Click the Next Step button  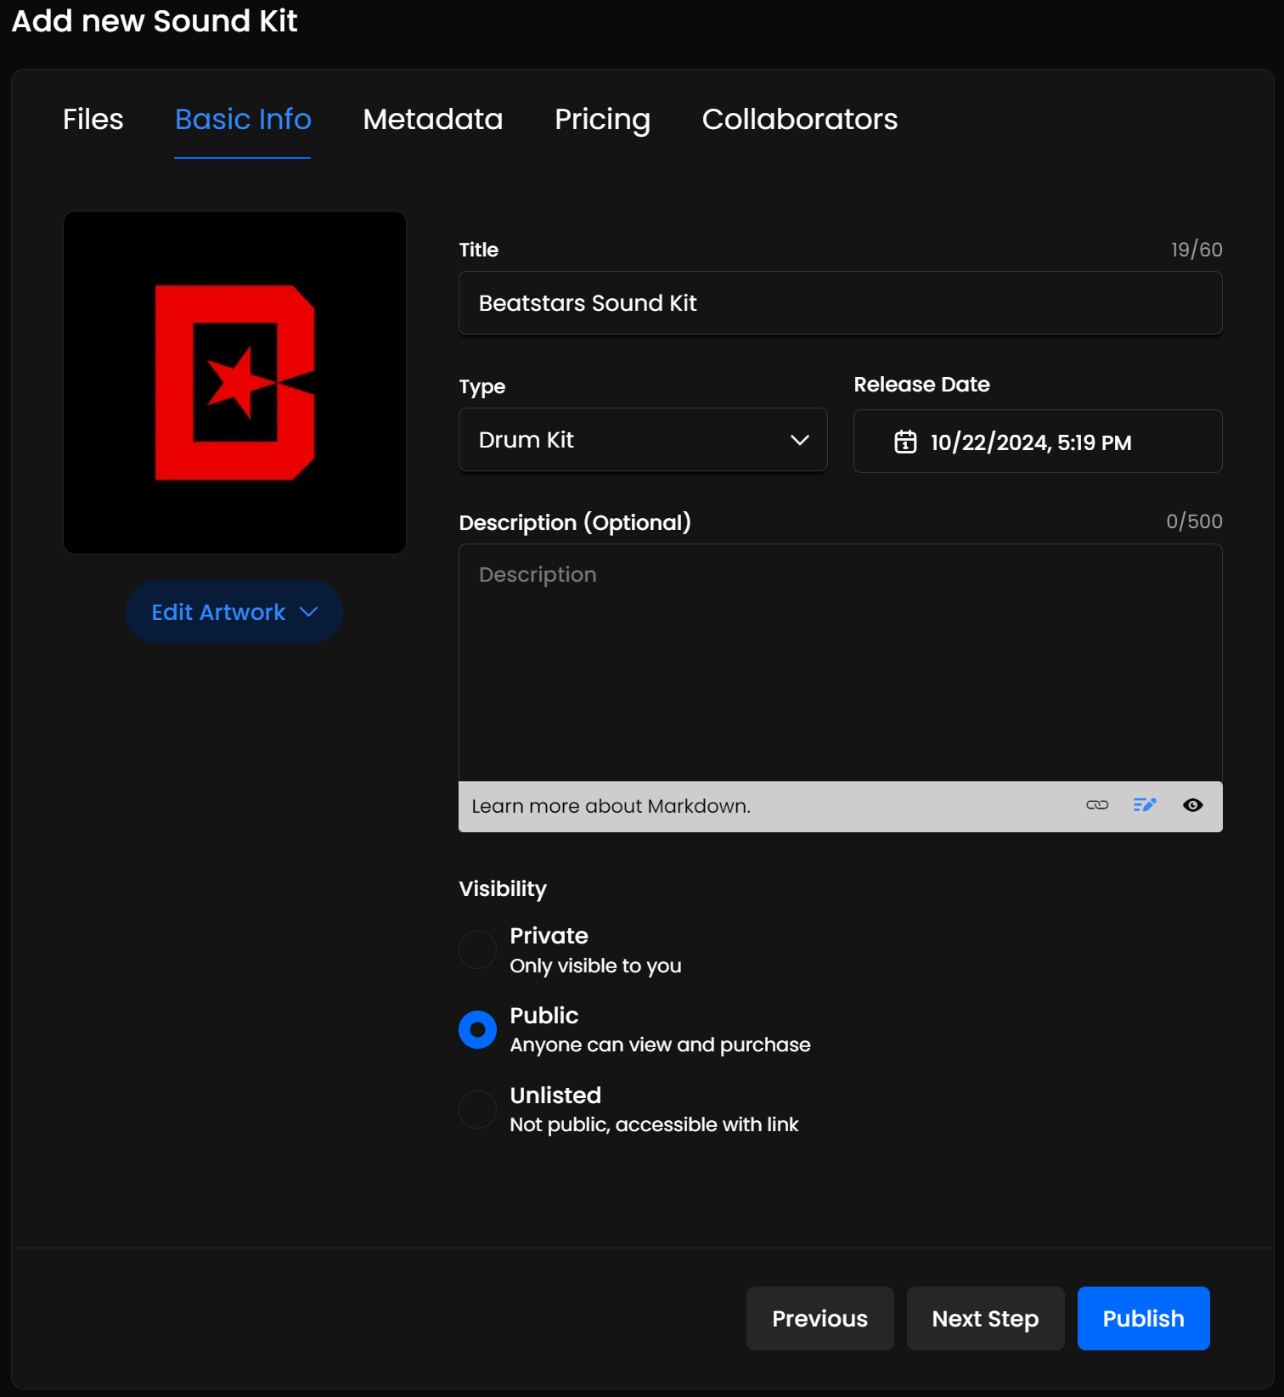[985, 1318]
